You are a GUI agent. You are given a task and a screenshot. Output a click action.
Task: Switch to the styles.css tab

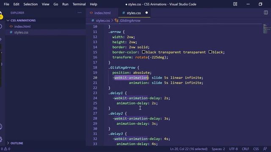tap(134, 13)
